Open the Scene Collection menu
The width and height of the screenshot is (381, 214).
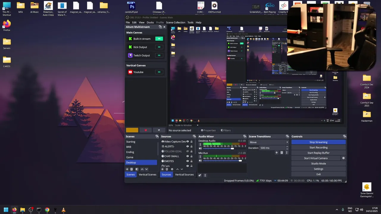coord(175,22)
